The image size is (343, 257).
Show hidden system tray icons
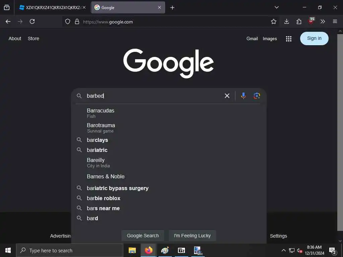(283, 250)
